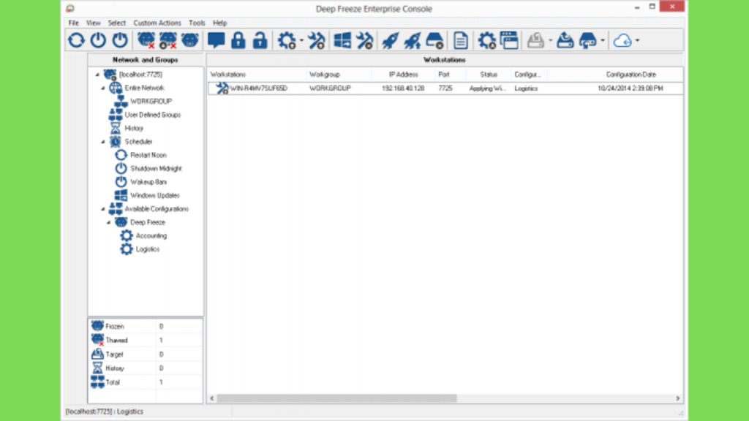Click the cloud sync toolbar icon

click(x=622, y=41)
